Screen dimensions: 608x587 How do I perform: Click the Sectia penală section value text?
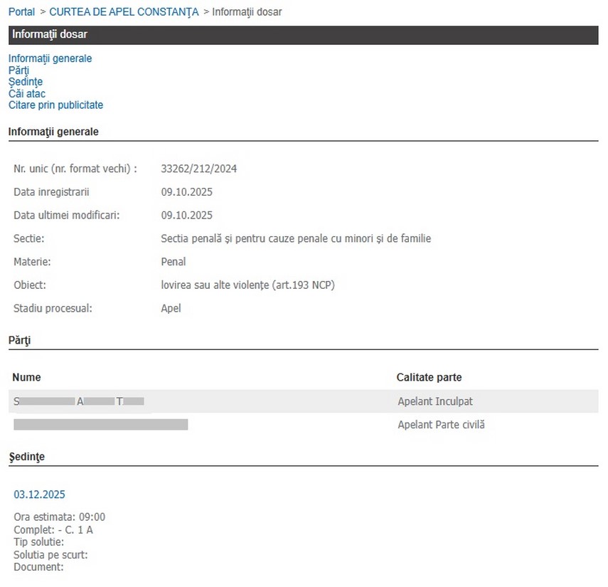pos(296,239)
